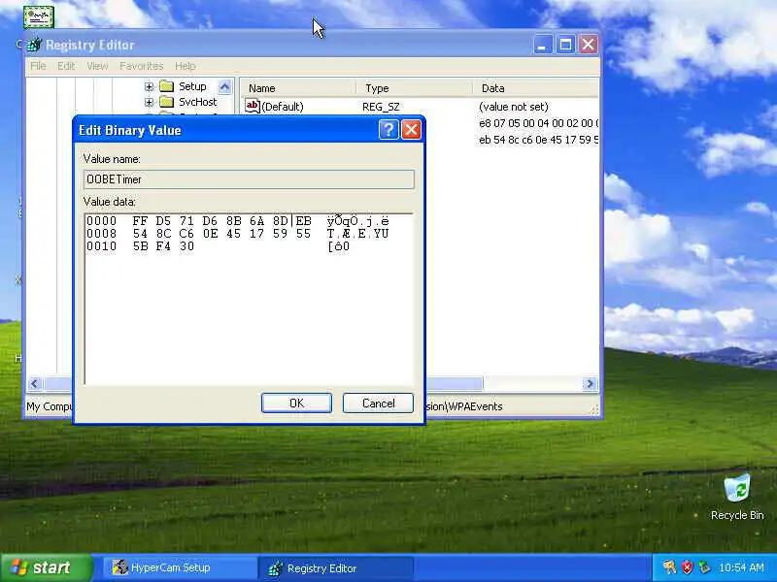Select the SvcHost folder icon
This screenshot has width=777, height=582.
(x=167, y=102)
